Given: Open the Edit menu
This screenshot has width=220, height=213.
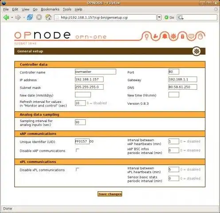Looking at the screenshot, I should tap(15, 9).
